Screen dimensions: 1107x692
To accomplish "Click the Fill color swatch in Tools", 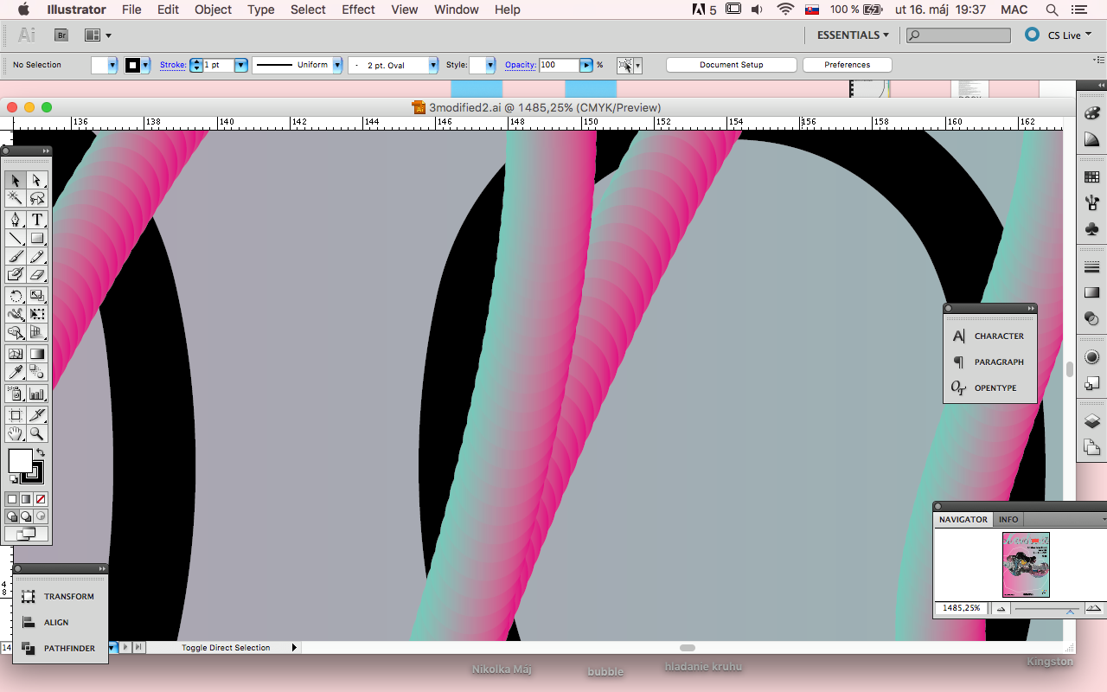I will click(20, 461).
